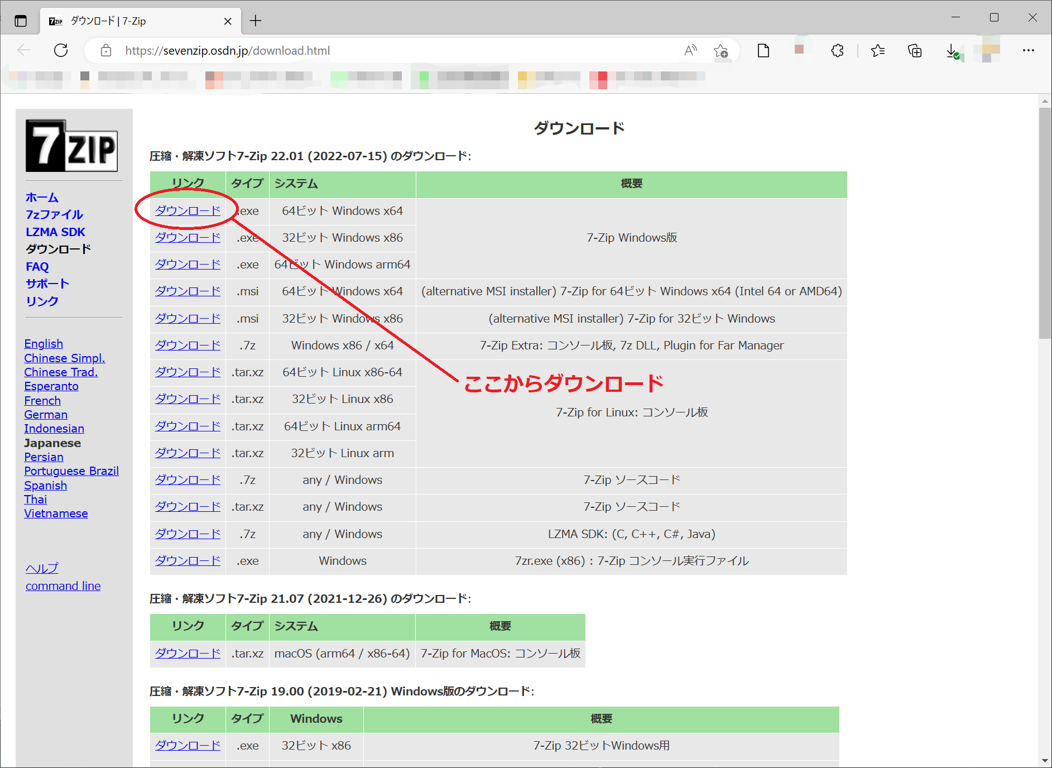Download 7-Zip source code .tar.xz

coord(188,506)
